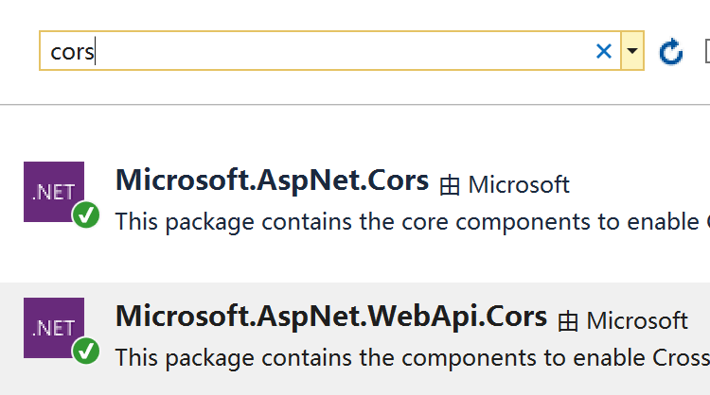Click empty area of search box before X
This screenshot has height=395, width=710.
345,51
